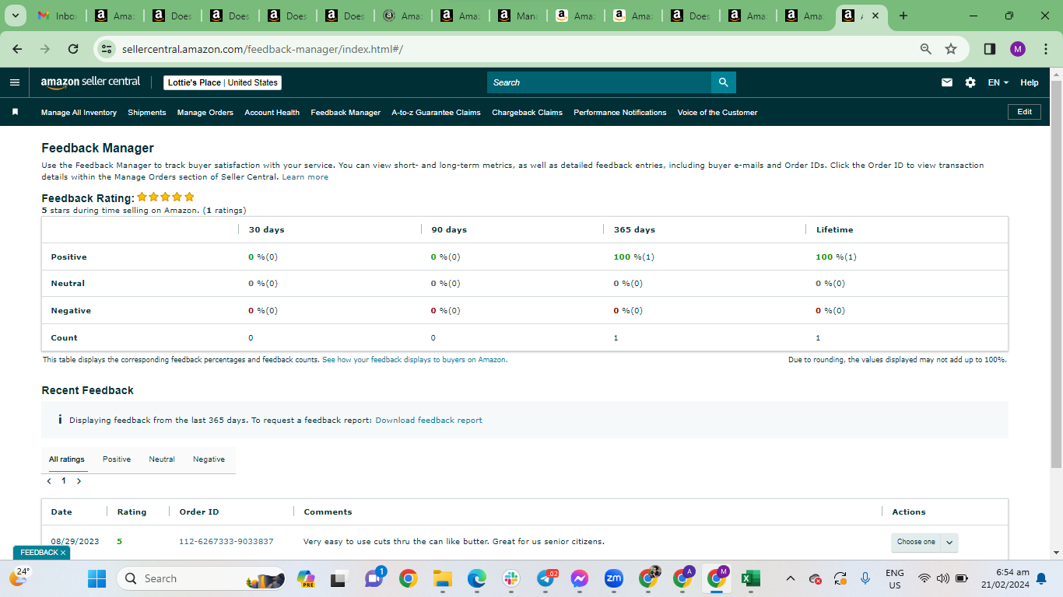
Task: Click the browser address bar URL
Action: coord(262,49)
